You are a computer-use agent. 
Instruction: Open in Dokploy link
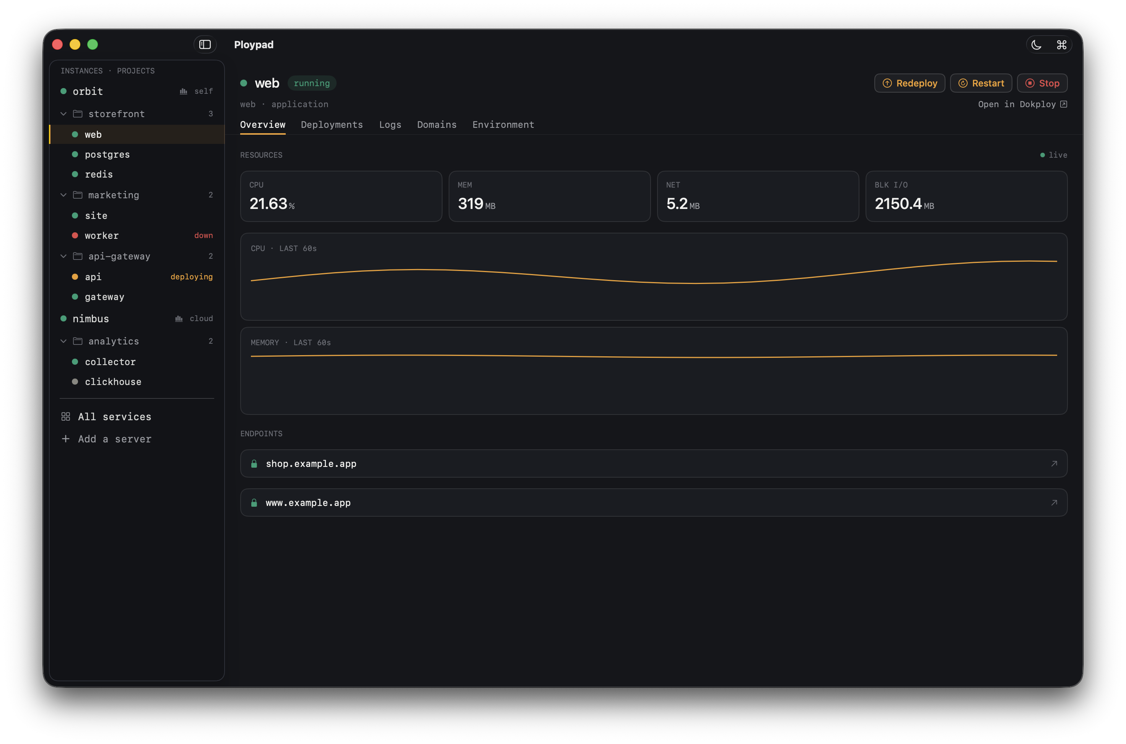(1022, 104)
